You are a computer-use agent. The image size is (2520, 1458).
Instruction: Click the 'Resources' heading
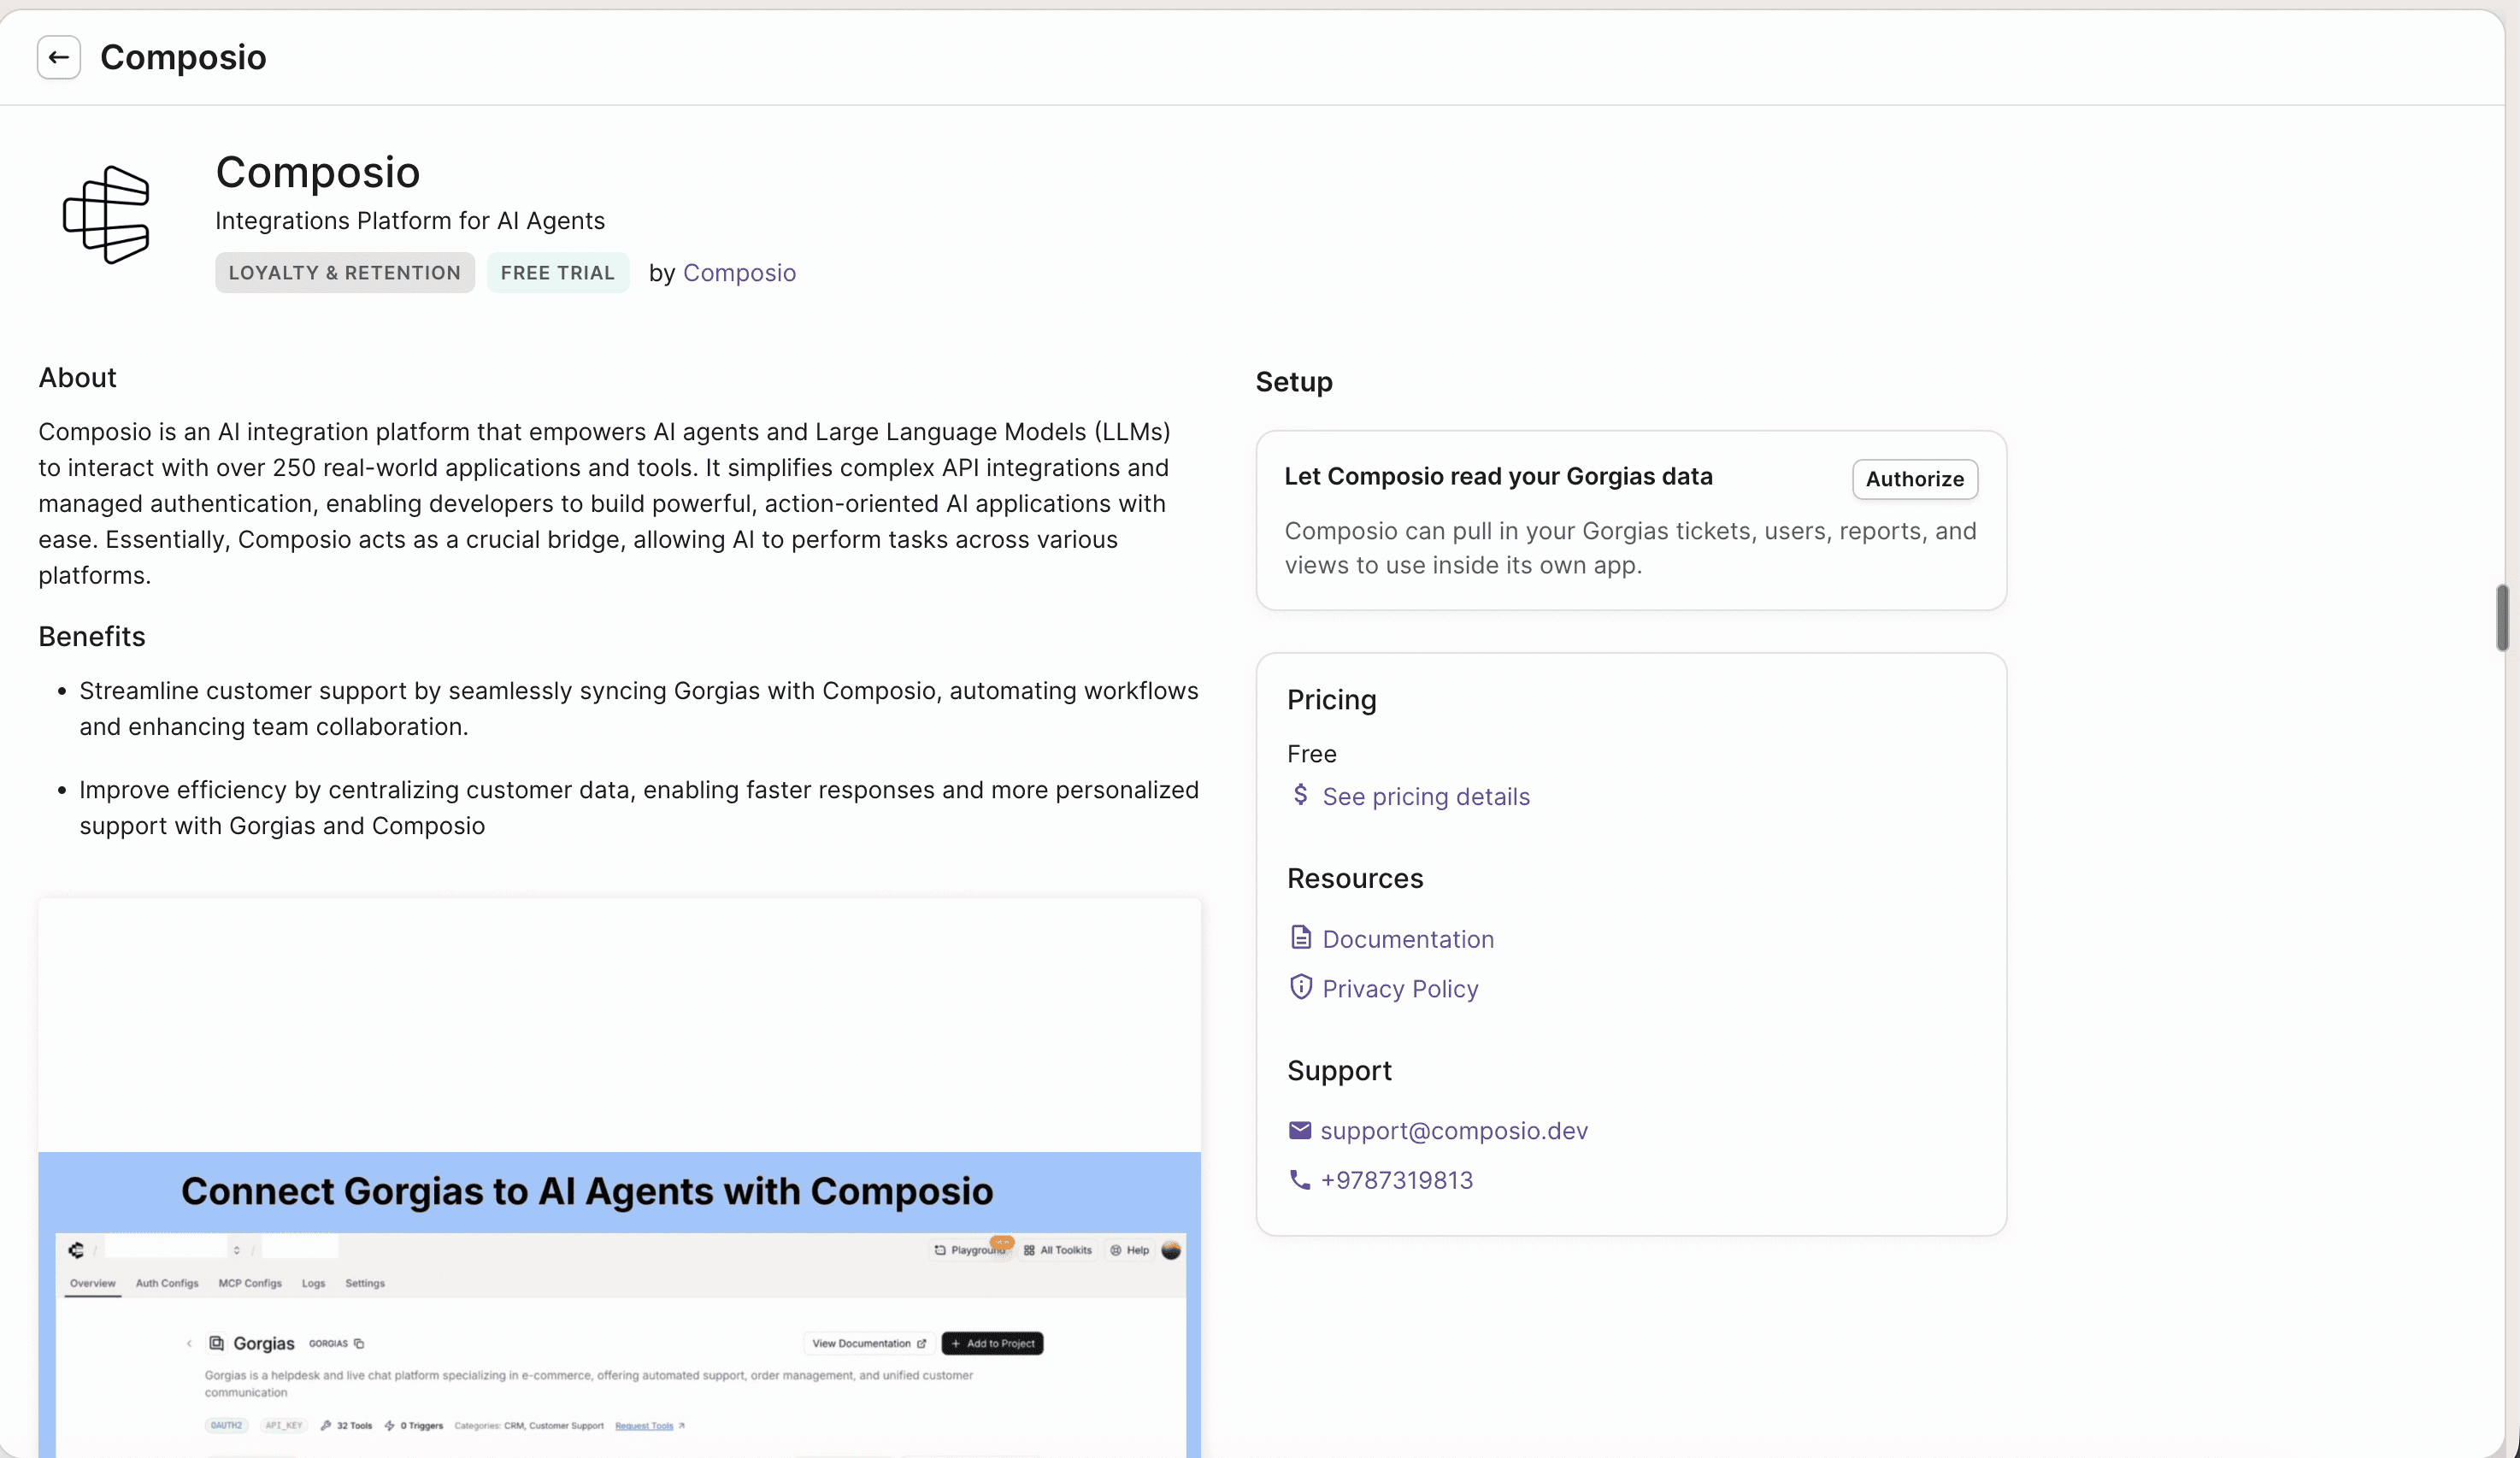pos(1355,879)
